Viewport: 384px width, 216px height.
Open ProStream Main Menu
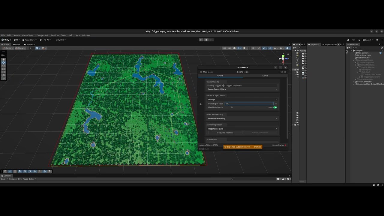click(x=206, y=72)
